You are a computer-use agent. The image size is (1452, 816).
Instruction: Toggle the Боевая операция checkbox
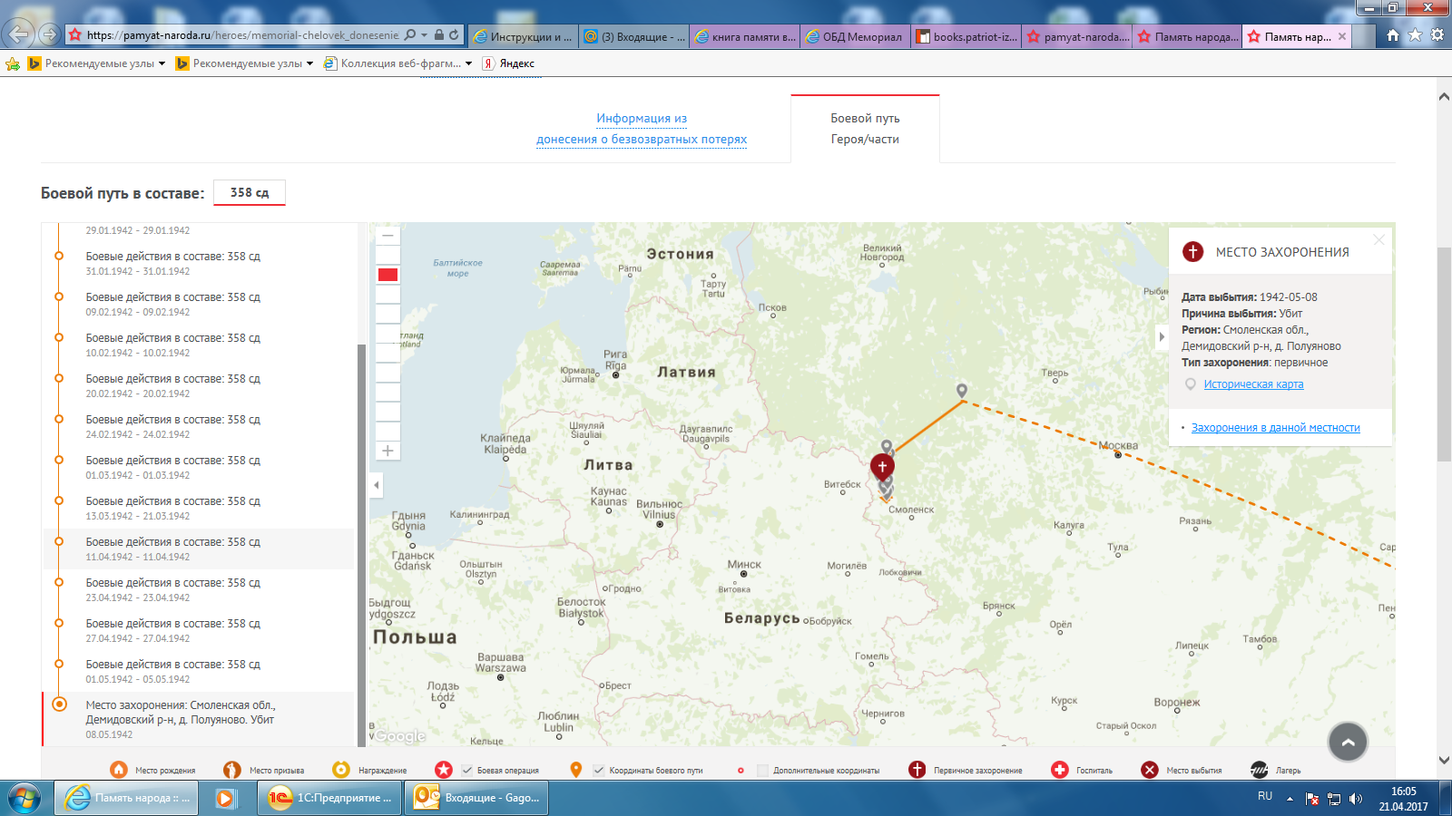click(x=467, y=771)
